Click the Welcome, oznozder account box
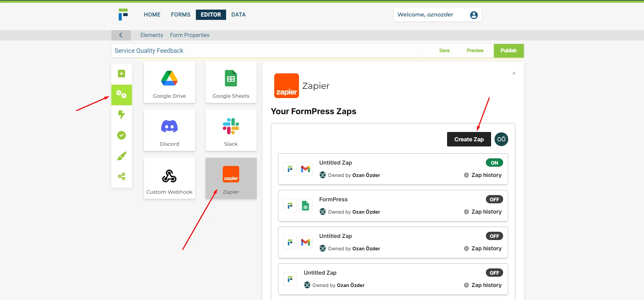Viewport: 644px width, 300px height. (437, 15)
